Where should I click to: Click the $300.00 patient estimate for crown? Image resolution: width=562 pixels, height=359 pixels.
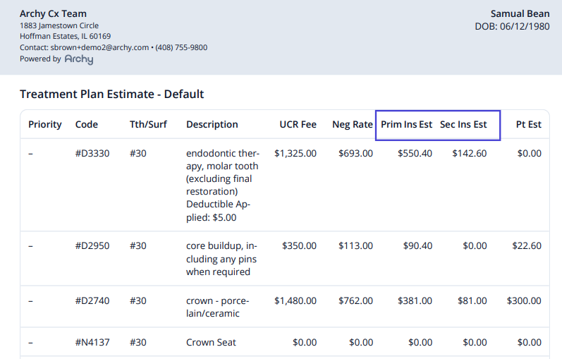pos(524,300)
